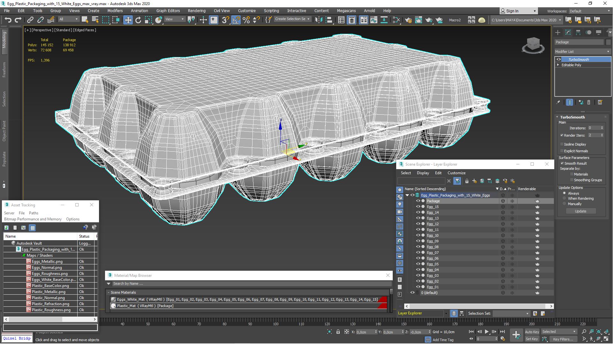This screenshot has width=613, height=344.
Task: Click the Update button in TurboSmooth
Action: pos(580,211)
